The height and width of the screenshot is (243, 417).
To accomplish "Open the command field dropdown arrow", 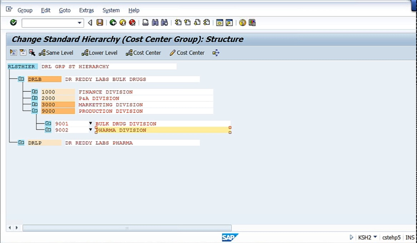I will (79, 23).
